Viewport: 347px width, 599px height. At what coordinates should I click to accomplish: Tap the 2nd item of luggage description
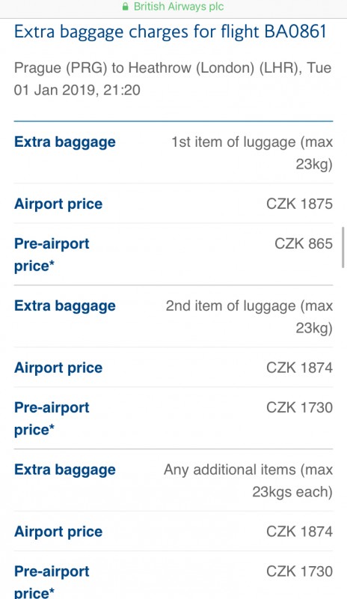249,317
